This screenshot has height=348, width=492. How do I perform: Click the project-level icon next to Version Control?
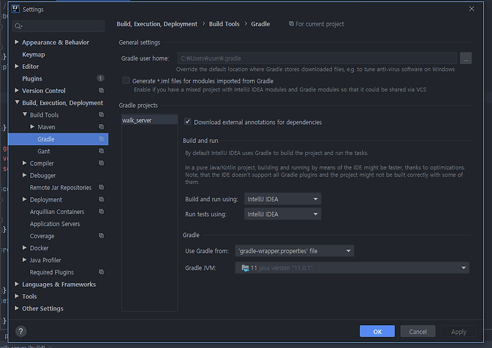[x=101, y=91]
